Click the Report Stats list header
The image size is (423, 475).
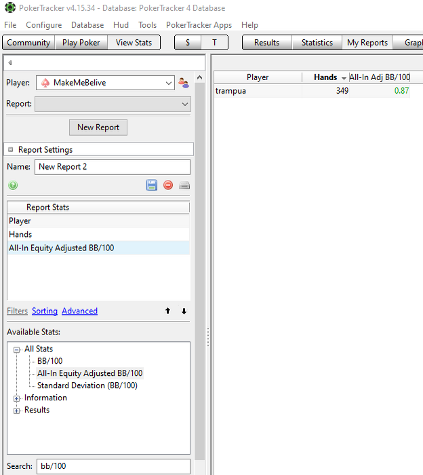pos(98,207)
